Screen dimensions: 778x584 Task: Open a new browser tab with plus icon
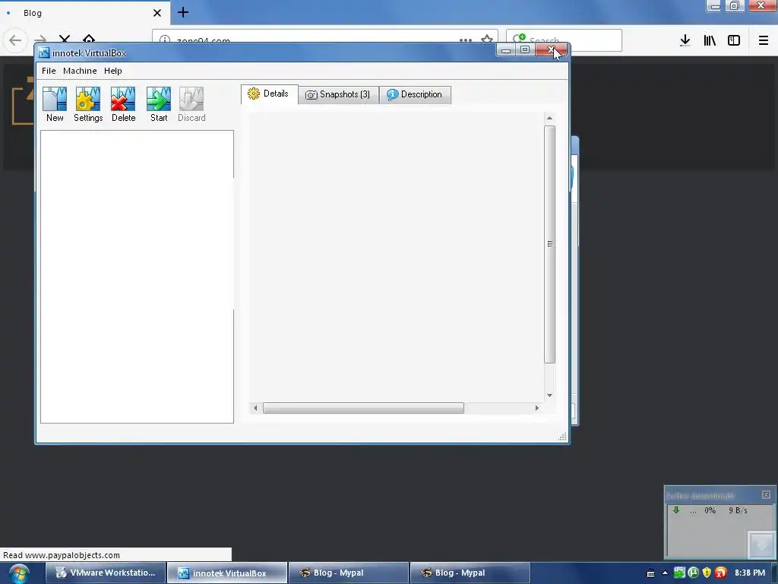click(182, 12)
